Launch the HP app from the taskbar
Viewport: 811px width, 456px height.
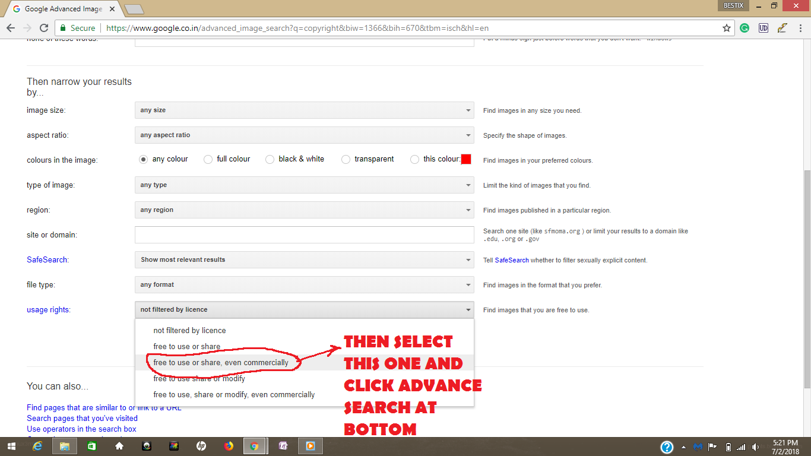(201, 446)
